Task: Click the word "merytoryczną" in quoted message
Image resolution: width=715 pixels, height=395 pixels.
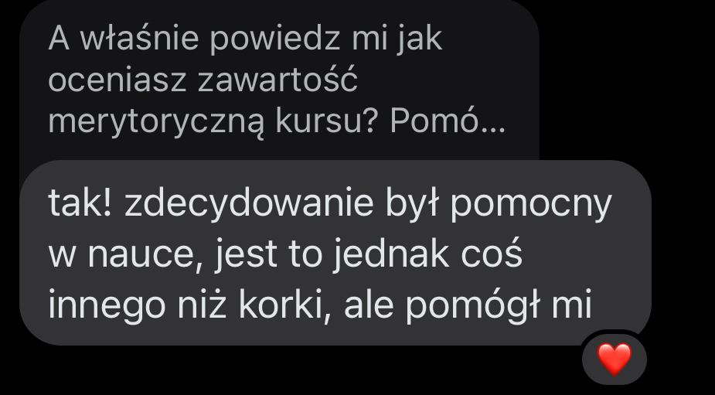Action: 156,122
